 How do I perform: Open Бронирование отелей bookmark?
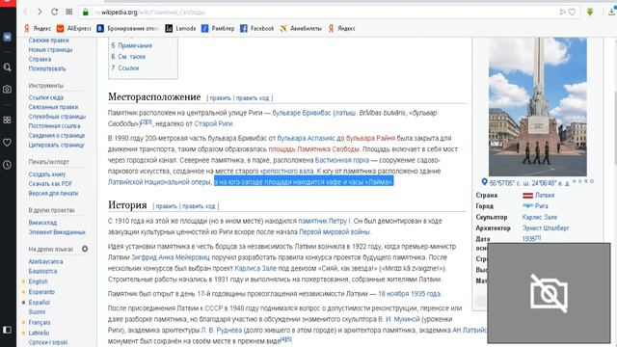click(x=128, y=28)
